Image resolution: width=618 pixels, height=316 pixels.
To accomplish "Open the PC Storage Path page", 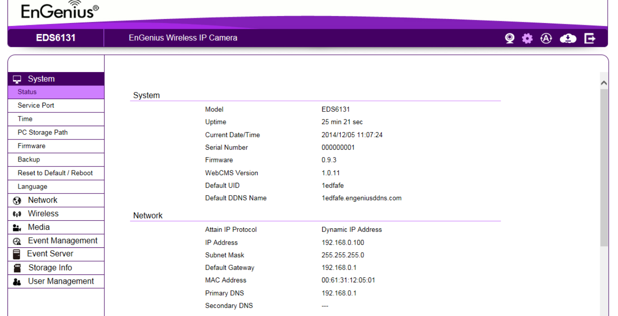I will tap(56, 133).
